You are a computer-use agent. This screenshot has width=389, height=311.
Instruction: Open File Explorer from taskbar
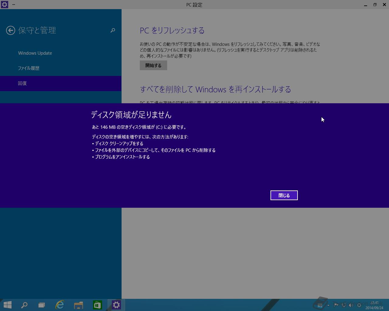coord(78,305)
